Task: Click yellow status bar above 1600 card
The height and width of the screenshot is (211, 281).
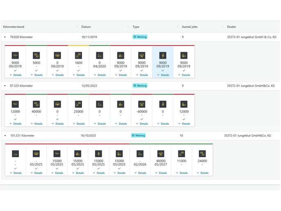Action: click(79, 46)
